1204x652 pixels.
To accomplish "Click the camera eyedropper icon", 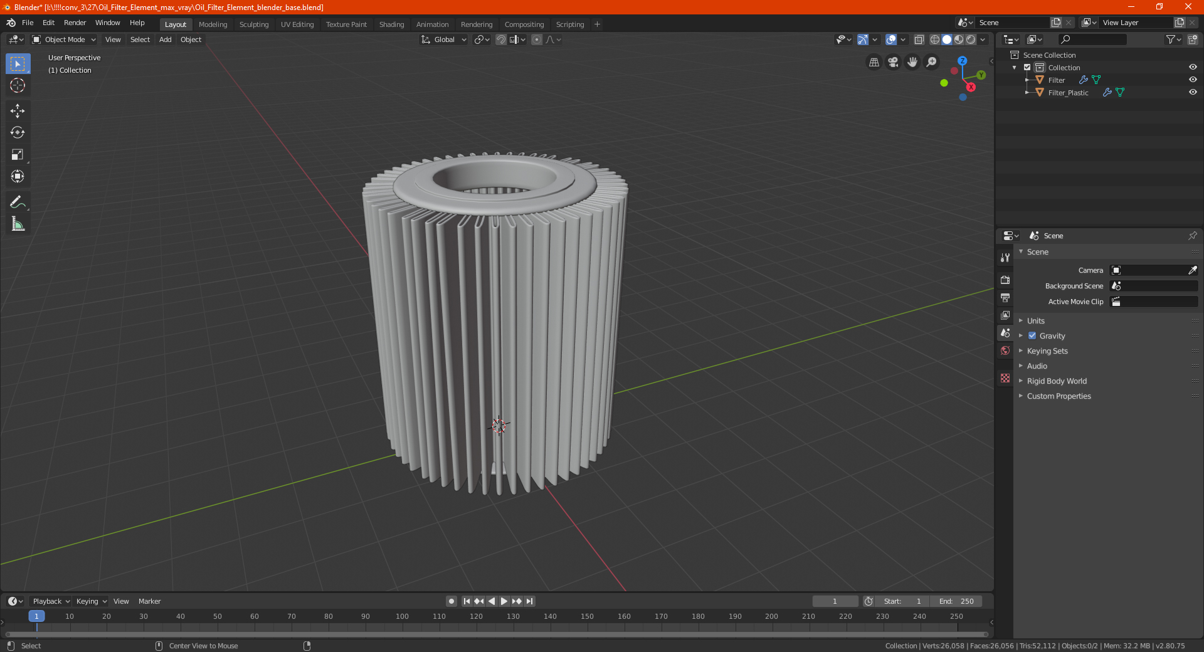I will (1192, 270).
